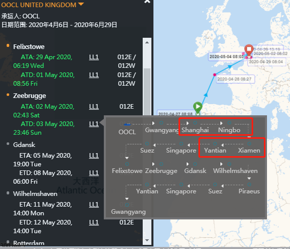Click the green start play marker
The height and width of the screenshot is (249, 290).
(198, 107)
